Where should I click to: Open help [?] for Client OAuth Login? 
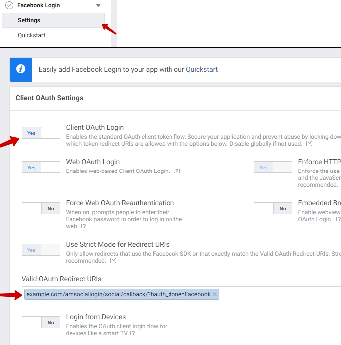(x=309, y=144)
